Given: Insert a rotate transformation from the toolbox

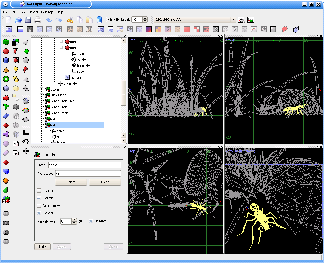Looking at the screenshot, I should click(26, 142).
